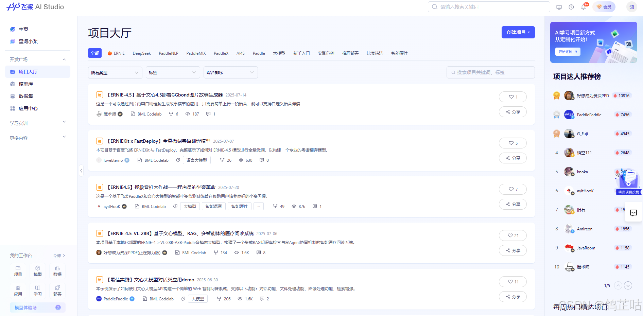Open the 模型体验场 button
643x316 pixels.
(x=38, y=308)
